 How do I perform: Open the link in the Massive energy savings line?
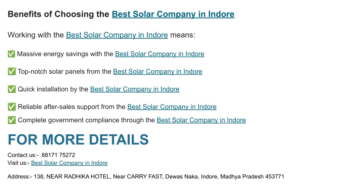[x=160, y=54]
